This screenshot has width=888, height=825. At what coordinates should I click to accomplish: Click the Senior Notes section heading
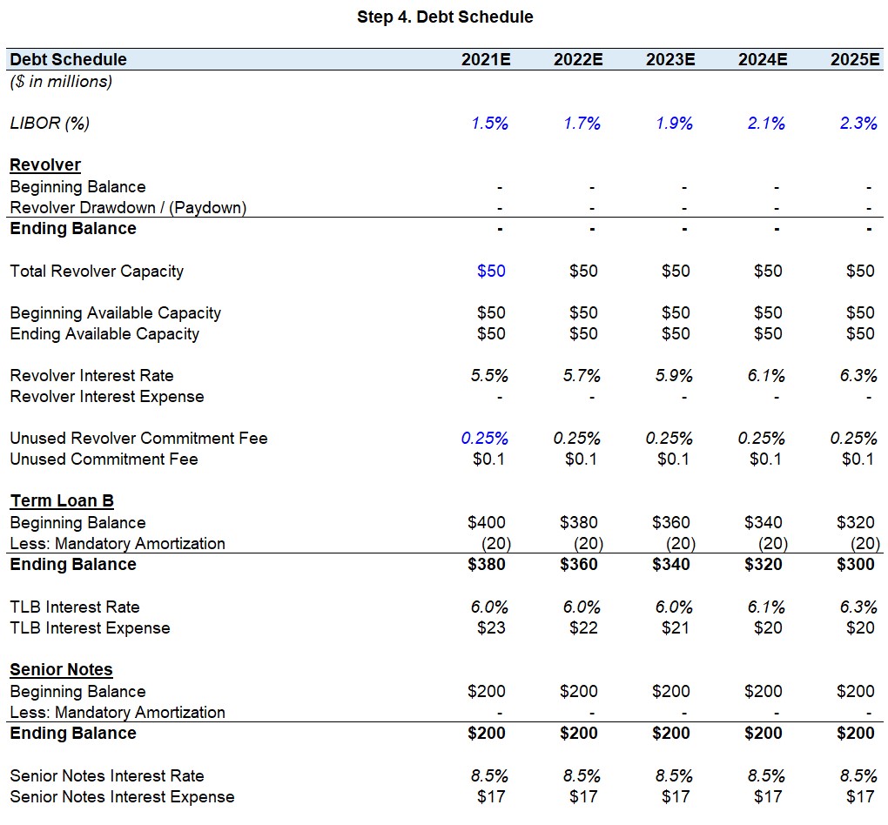point(61,669)
